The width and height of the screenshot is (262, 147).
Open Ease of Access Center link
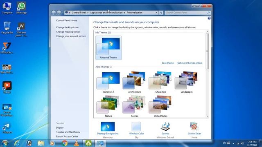(67, 136)
